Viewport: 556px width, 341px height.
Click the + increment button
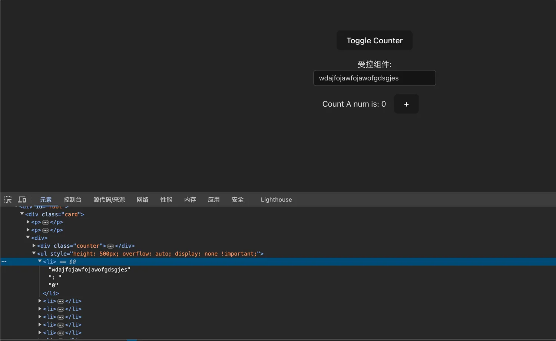[406, 104]
